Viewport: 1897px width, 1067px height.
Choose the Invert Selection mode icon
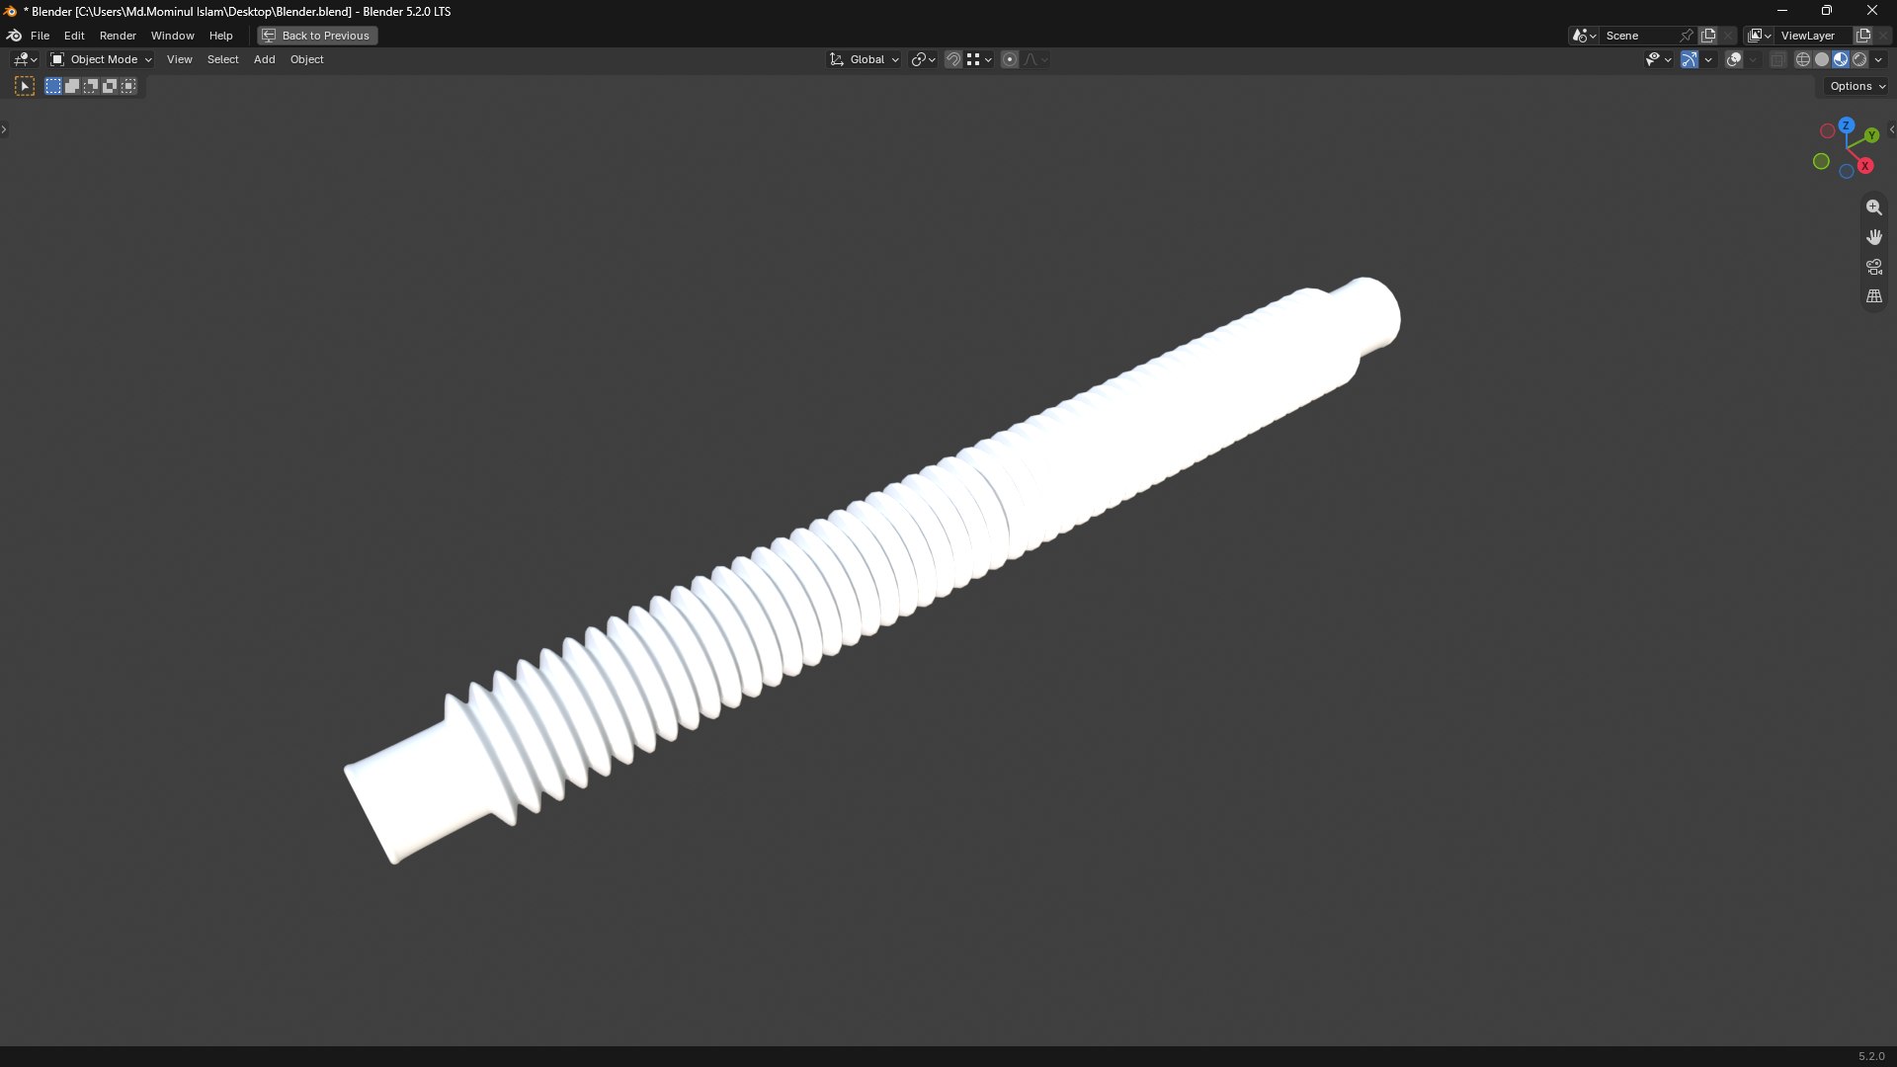tap(110, 87)
